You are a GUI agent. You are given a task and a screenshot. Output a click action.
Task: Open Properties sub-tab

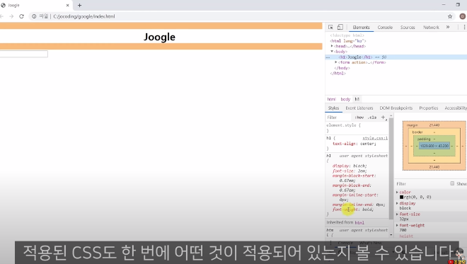[429, 108]
